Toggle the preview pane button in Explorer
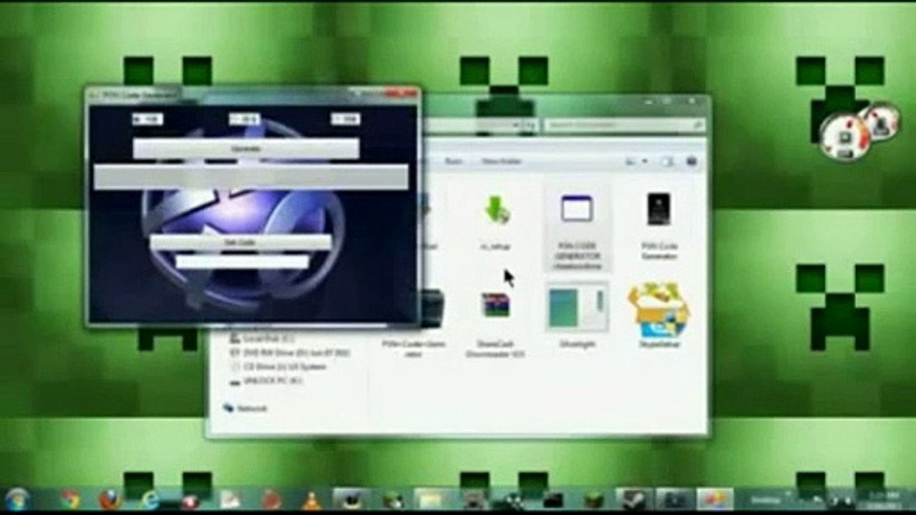Image resolution: width=916 pixels, height=515 pixels. coord(668,162)
